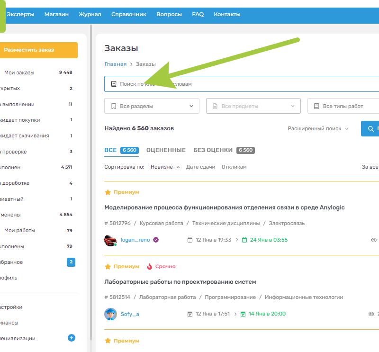Click the verified badge beside logan_reno

(x=156, y=240)
